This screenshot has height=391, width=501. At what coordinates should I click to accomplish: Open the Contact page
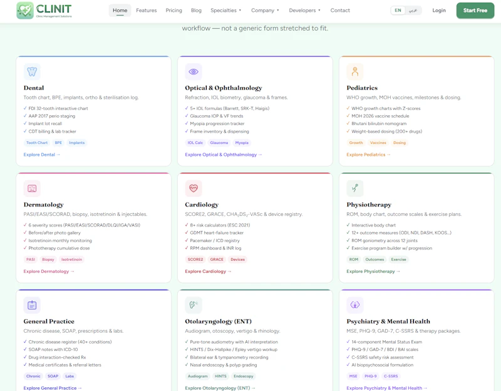(340, 10)
